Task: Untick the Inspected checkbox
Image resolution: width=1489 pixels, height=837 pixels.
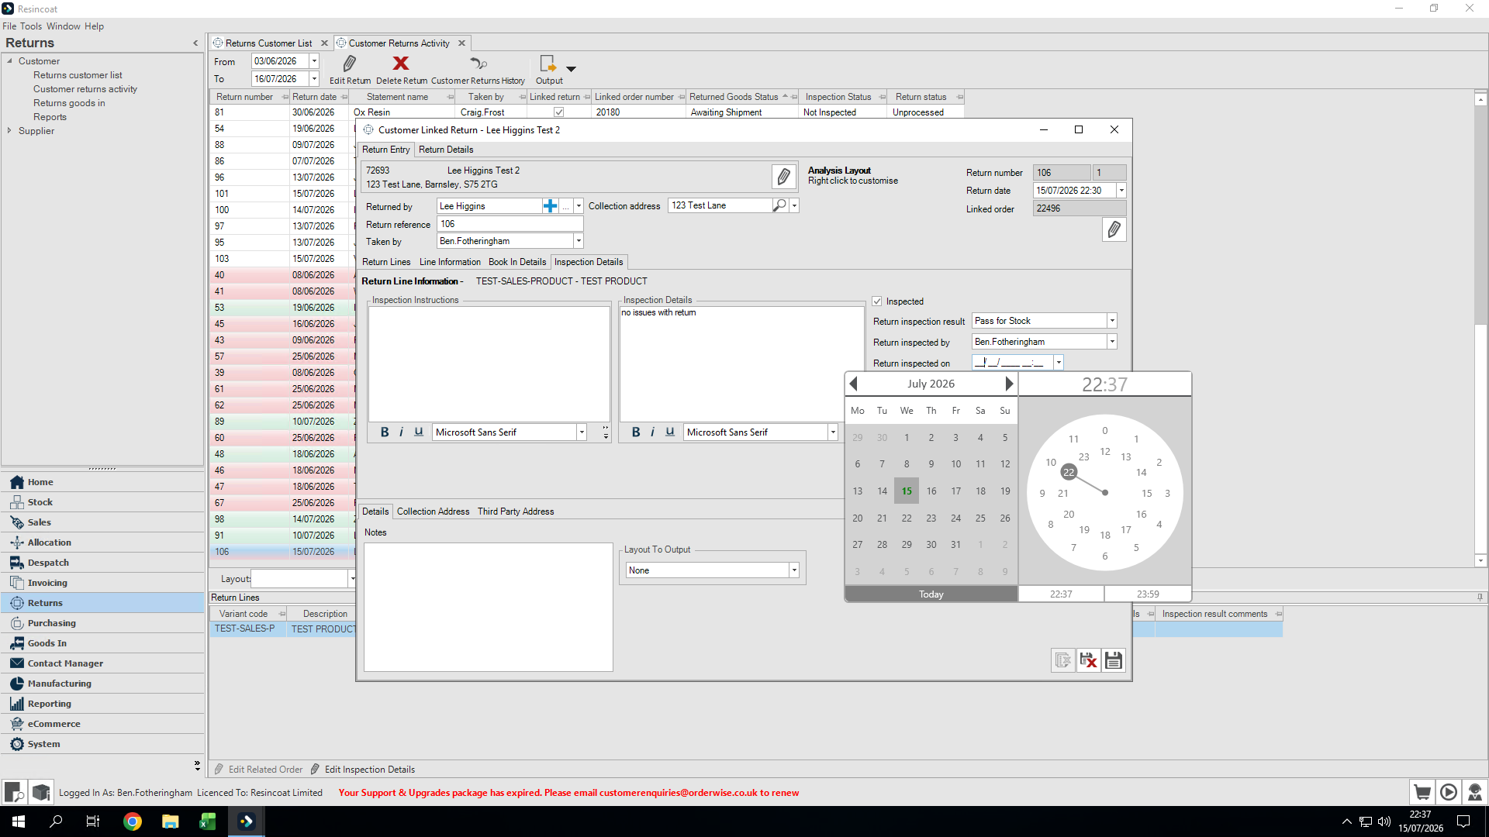Action: coord(877,301)
